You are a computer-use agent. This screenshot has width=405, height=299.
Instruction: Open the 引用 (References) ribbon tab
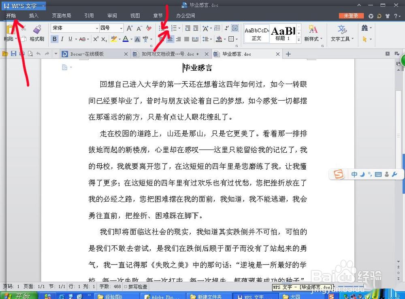(89, 16)
